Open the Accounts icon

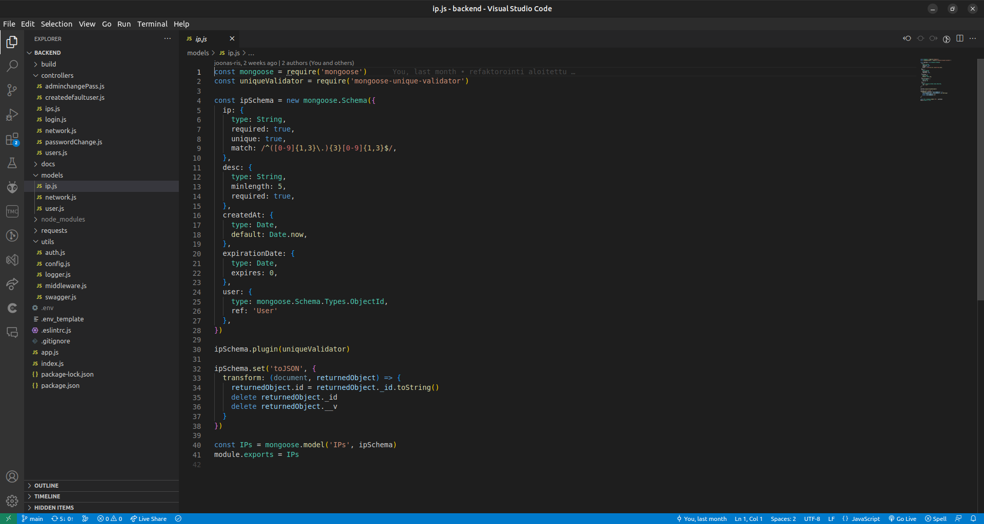click(12, 476)
